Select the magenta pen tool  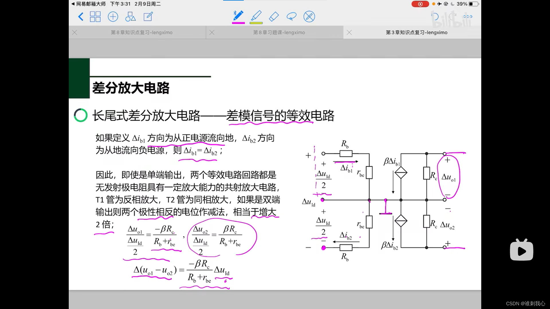[238, 16]
